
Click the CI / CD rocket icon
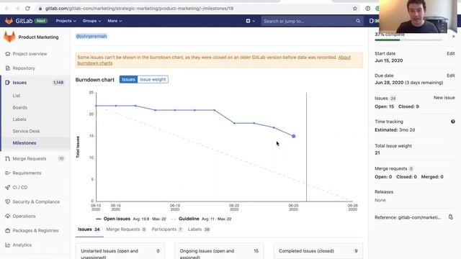click(8, 187)
